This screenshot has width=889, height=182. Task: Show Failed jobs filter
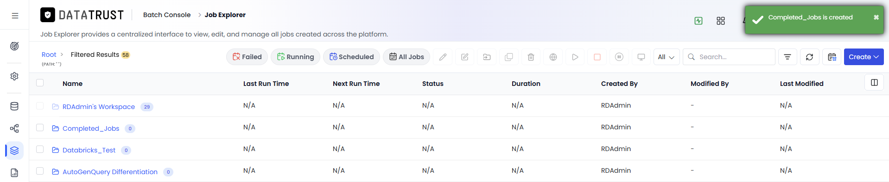[x=247, y=57]
